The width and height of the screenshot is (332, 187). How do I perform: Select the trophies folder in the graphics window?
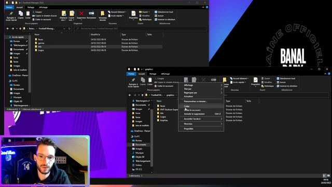162,121
